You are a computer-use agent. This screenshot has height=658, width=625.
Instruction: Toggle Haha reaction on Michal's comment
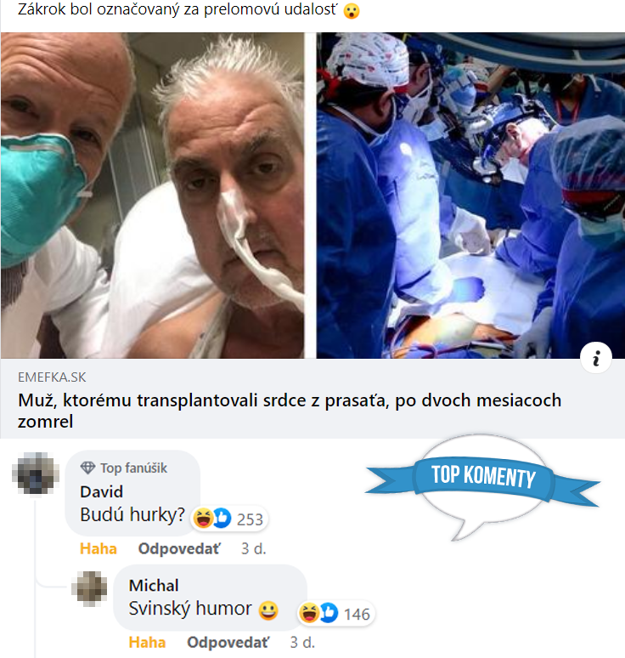coord(147,642)
